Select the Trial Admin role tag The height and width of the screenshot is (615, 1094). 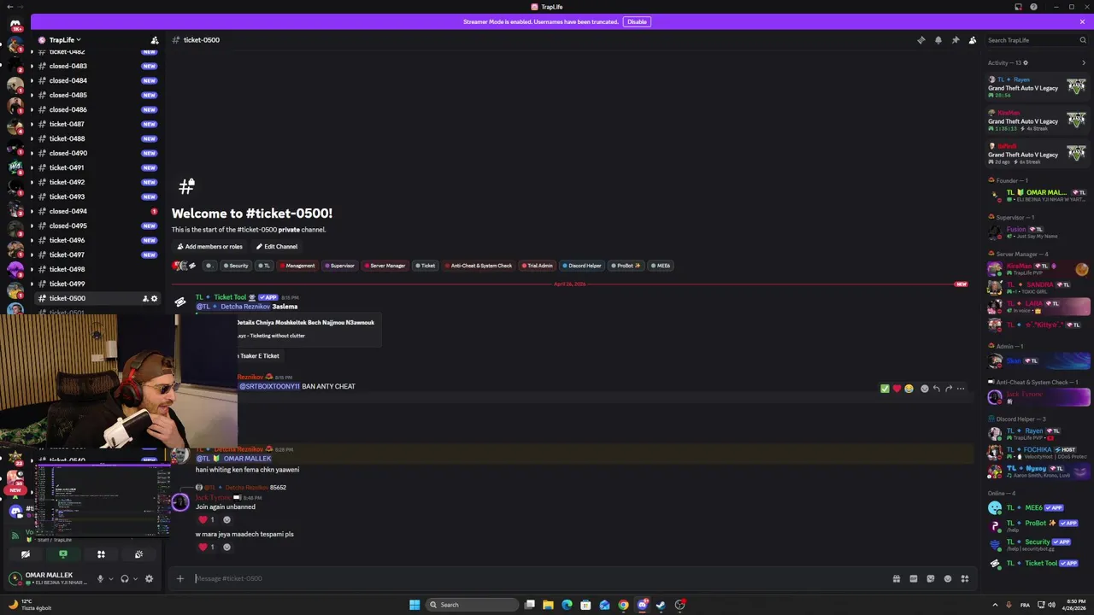[537, 266]
